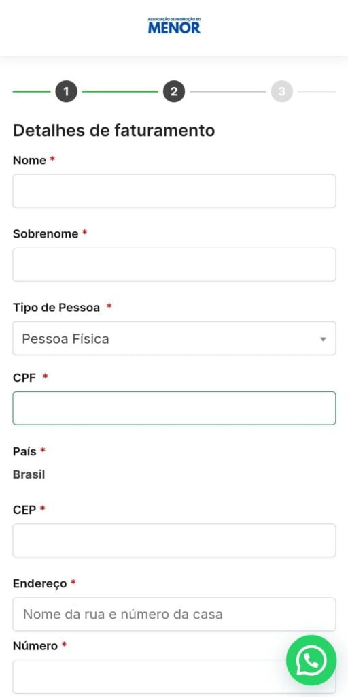The width and height of the screenshot is (348, 697).
Task: Click the Nome field label
Action: (29, 160)
